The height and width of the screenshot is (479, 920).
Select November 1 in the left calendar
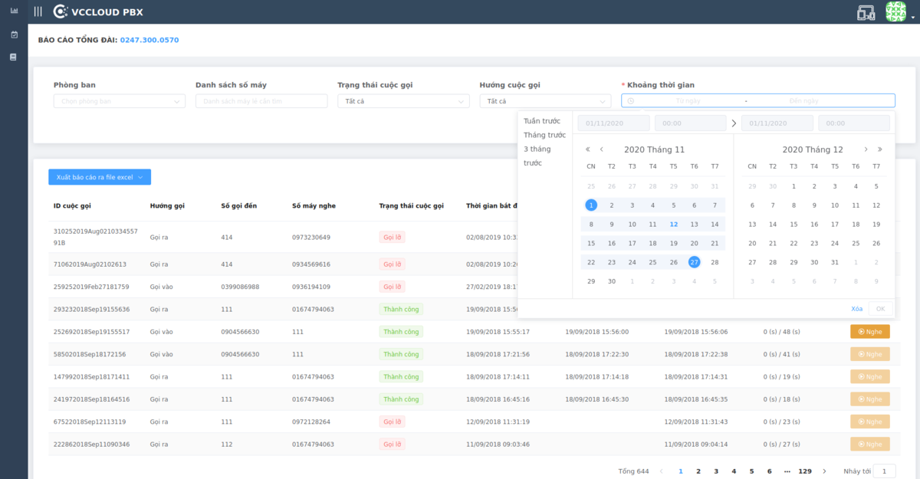coord(591,205)
